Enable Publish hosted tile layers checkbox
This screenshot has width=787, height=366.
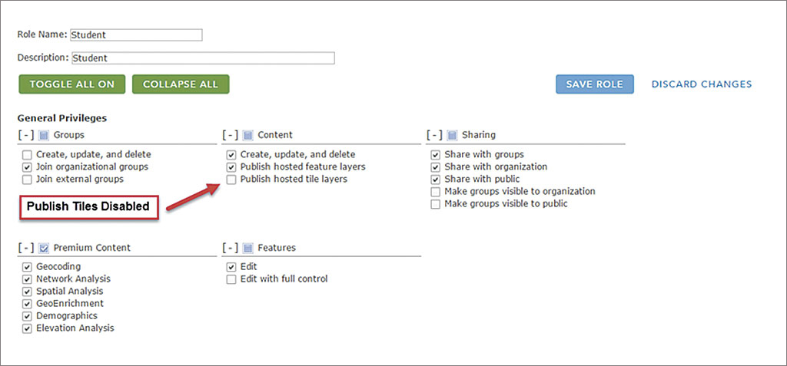(x=231, y=180)
